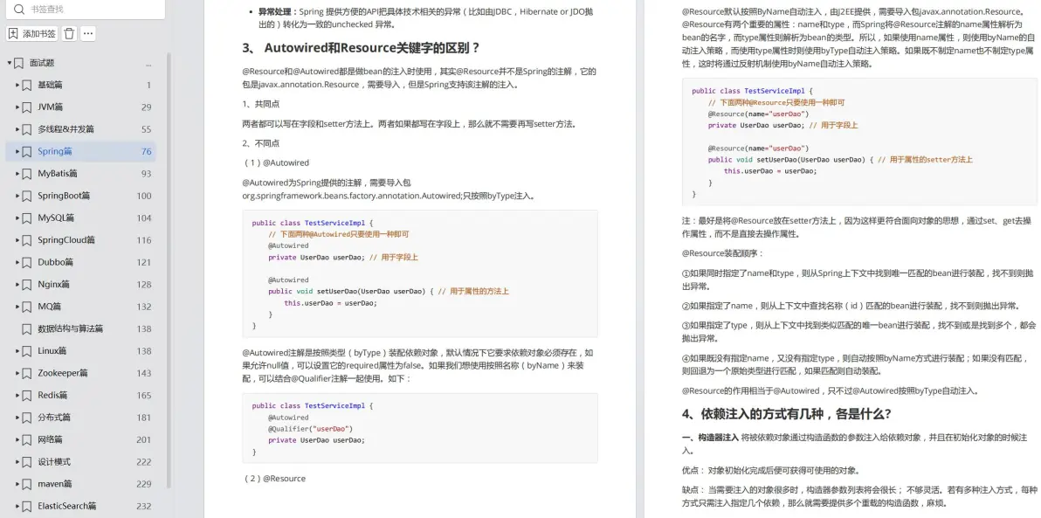Jump to the ElasticSearch篇 bookmark
Viewport: 1041px width, 518px height.
[67, 506]
